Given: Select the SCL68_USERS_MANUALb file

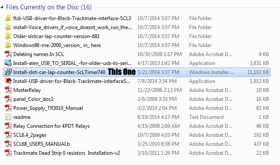Looking at the screenshot, I should (x=42, y=144).
